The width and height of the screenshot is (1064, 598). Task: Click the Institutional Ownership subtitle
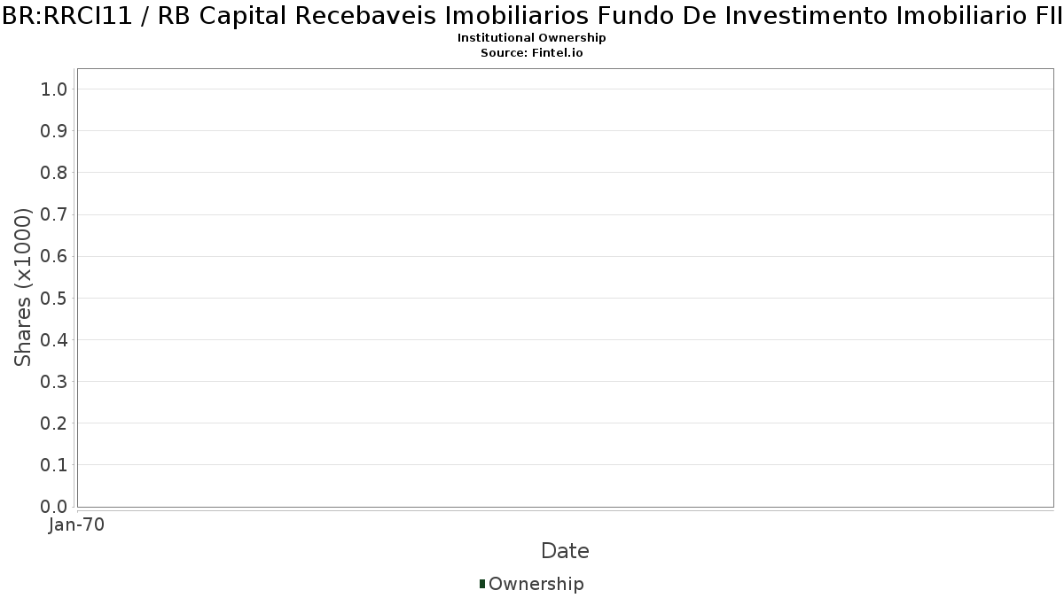(532, 38)
